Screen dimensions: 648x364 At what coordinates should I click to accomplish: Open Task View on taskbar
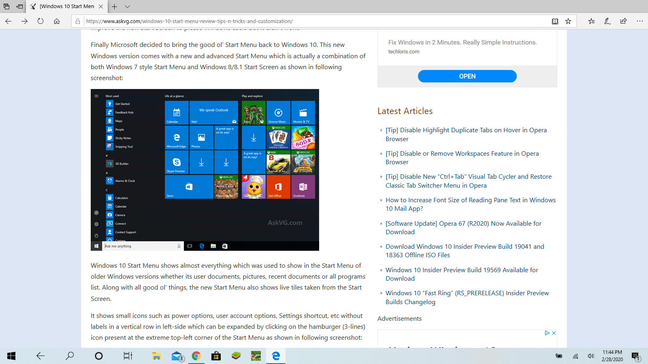point(128,356)
